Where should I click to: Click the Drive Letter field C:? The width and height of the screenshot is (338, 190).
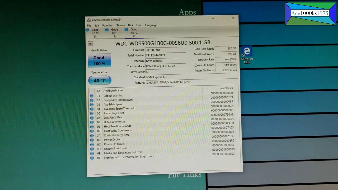coord(166,72)
